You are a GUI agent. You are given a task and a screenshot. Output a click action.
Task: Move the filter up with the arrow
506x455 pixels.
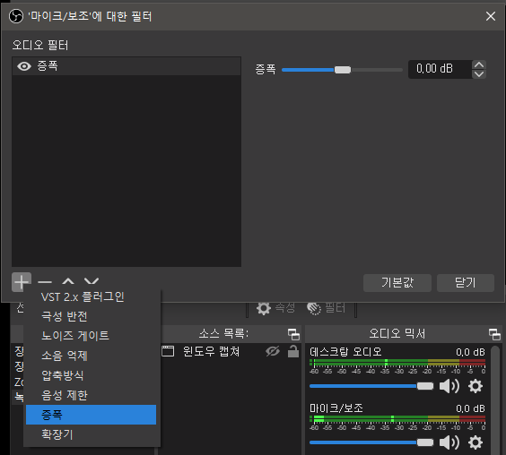point(68,281)
